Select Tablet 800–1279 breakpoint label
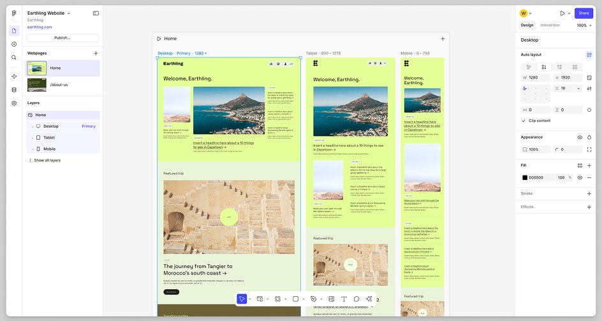The height and width of the screenshot is (321, 602). 323,54
